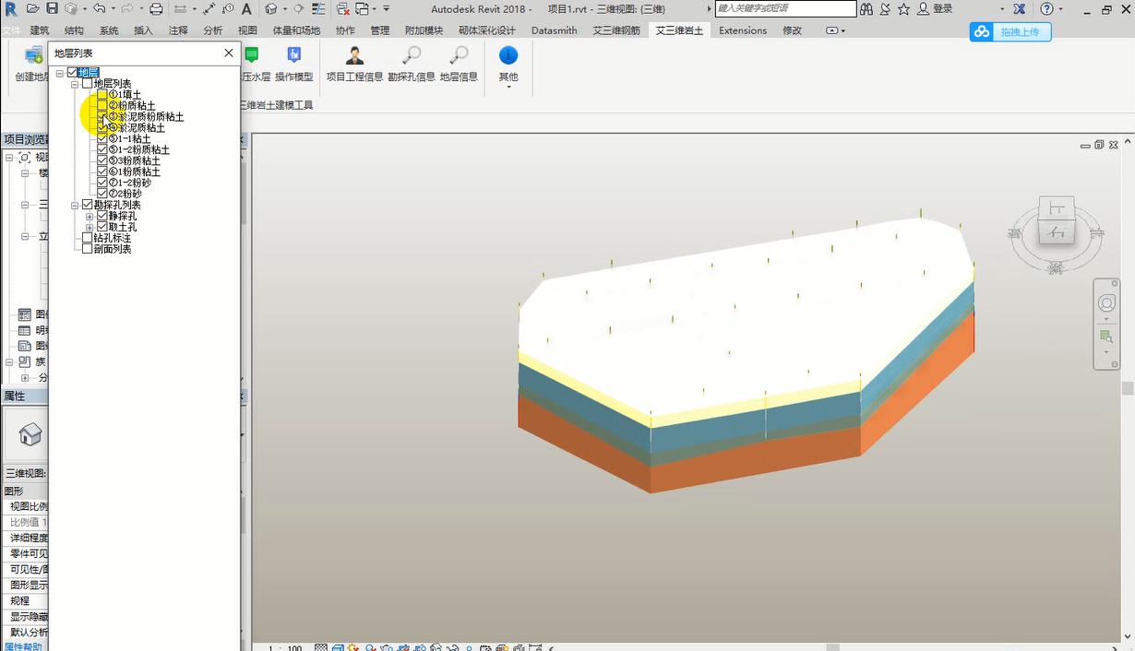Open the default 3D view house icon
Image resolution: width=1135 pixels, height=651 pixels.
pyautogui.click(x=270, y=8)
